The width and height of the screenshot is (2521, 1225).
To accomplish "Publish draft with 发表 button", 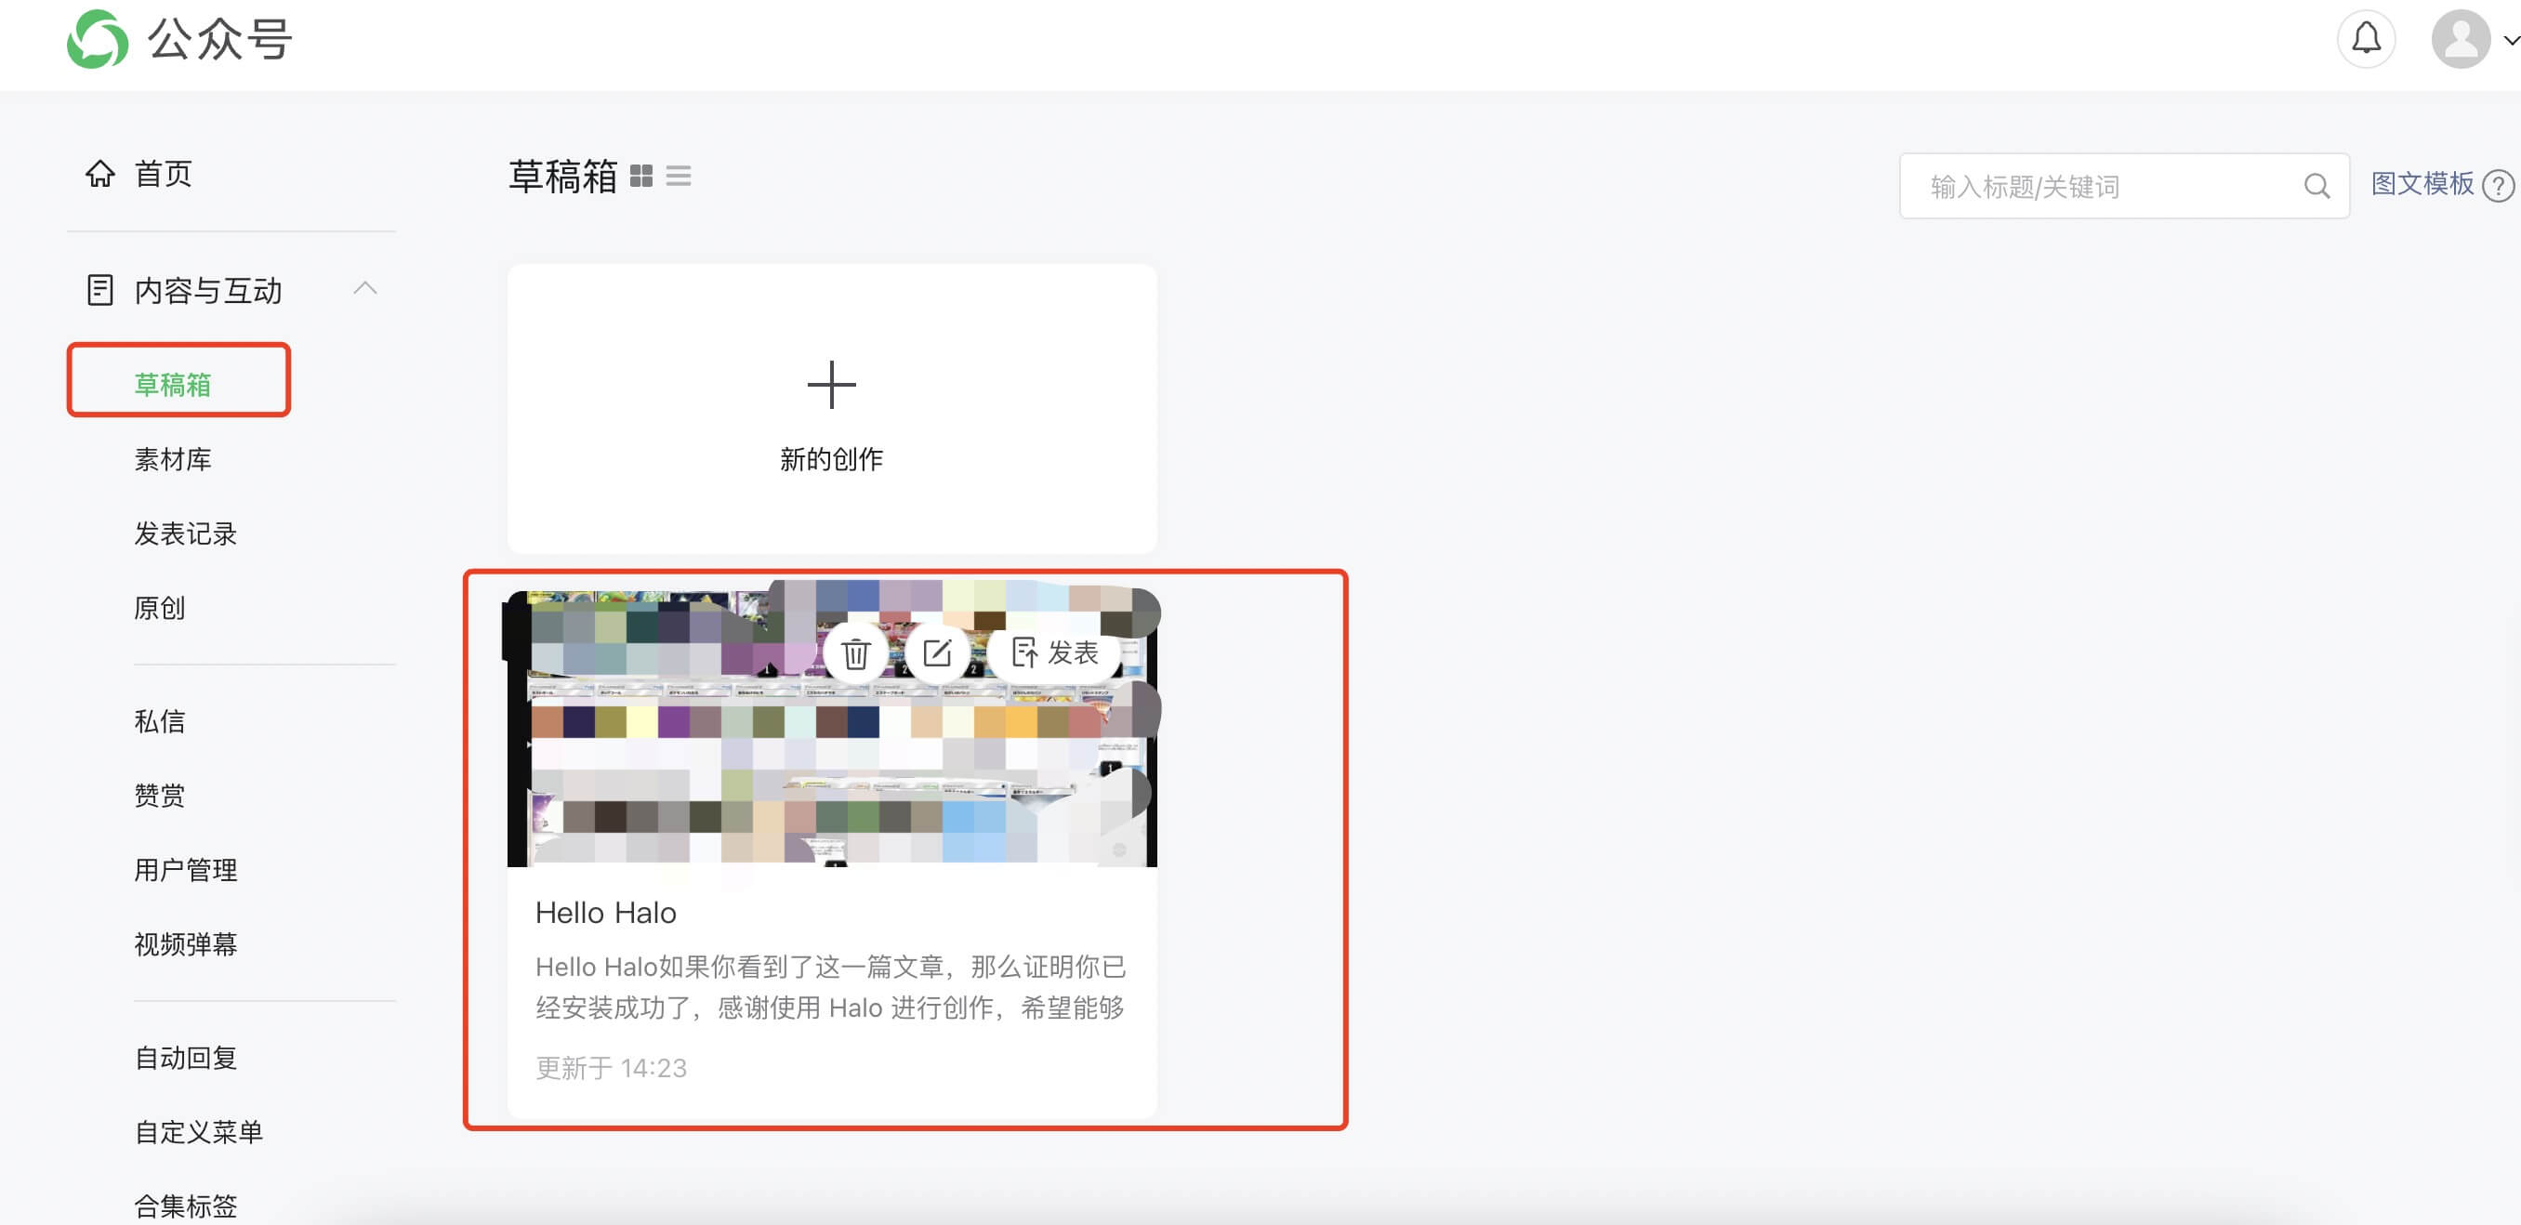I will pos(1055,652).
